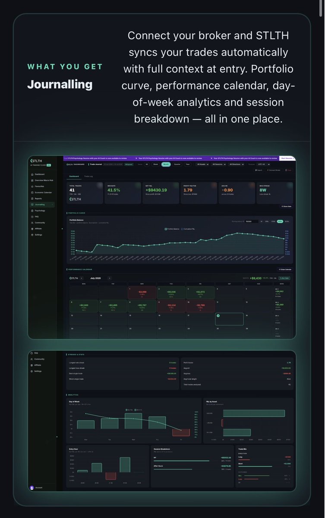Toggle the Cumulative P&L legend checkbox
The height and width of the screenshot is (518, 325).
click(182, 229)
